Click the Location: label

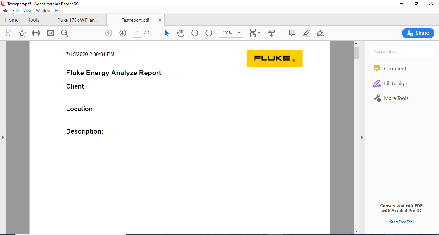80,109
